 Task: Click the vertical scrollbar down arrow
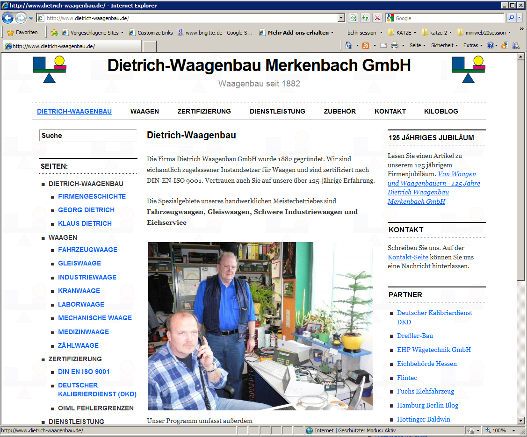[521, 420]
